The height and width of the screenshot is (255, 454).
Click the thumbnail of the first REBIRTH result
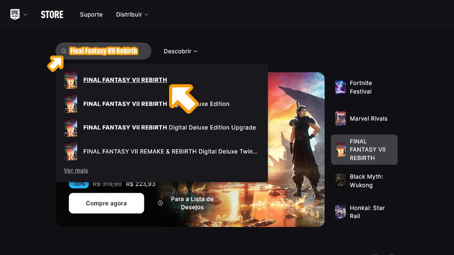(x=71, y=80)
